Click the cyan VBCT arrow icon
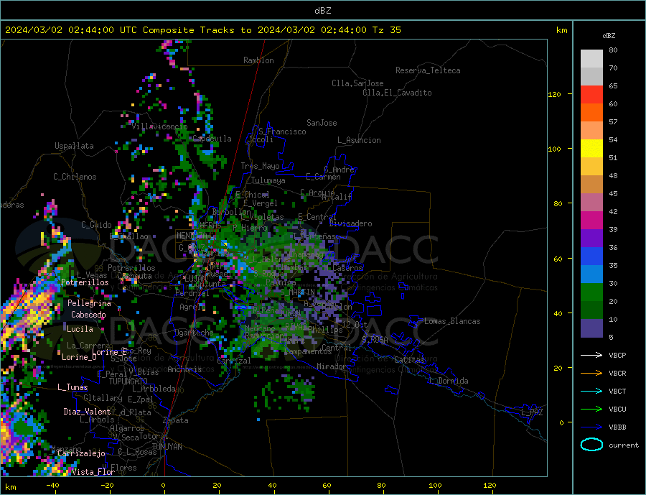The height and width of the screenshot is (495, 646). click(x=591, y=391)
